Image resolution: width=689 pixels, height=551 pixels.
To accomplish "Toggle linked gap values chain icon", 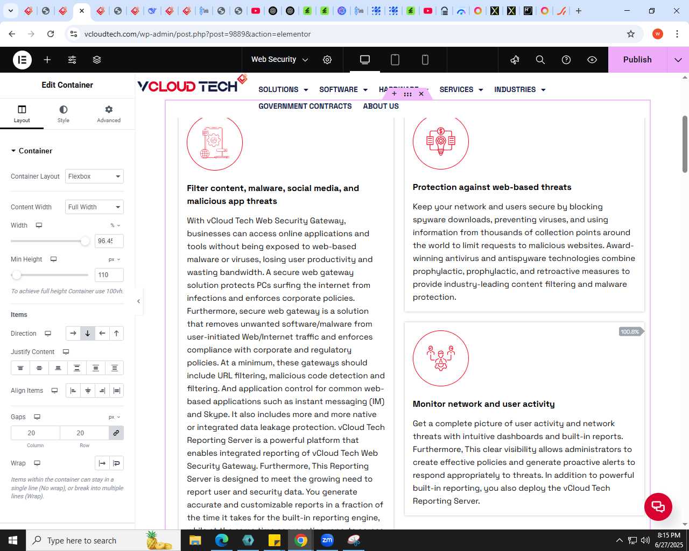I will click(x=116, y=433).
